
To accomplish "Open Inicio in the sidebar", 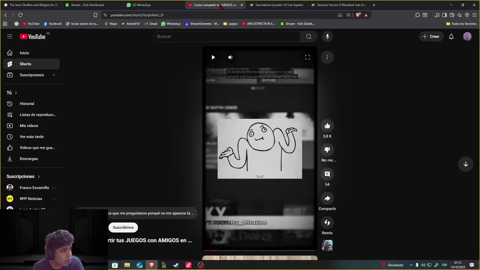I will [x=31, y=53].
